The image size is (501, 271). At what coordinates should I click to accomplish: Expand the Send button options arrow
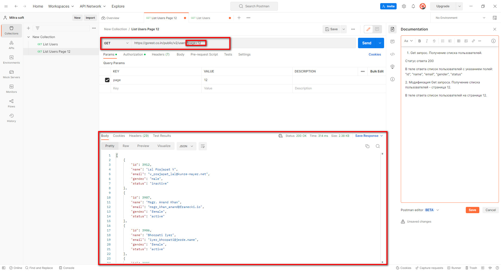click(x=380, y=43)
